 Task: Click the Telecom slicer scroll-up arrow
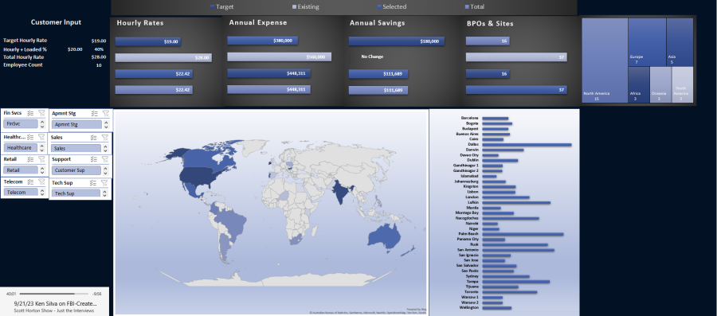point(42,190)
